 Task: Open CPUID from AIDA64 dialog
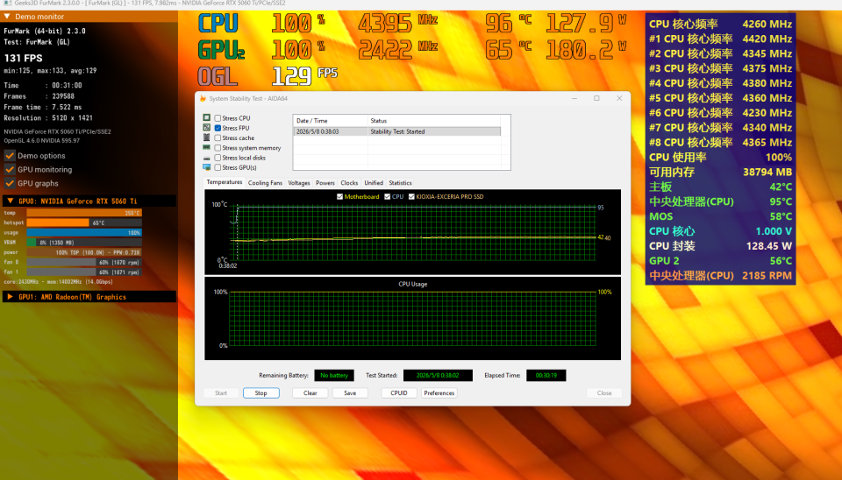pyautogui.click(x=399, y=393)
